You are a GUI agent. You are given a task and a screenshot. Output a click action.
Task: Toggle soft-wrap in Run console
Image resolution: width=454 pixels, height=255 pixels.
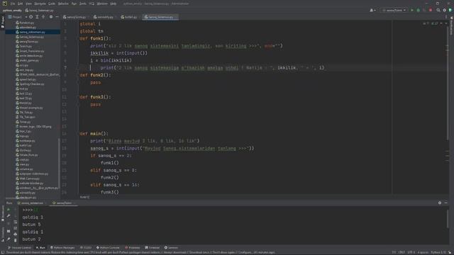coord(16,222)
